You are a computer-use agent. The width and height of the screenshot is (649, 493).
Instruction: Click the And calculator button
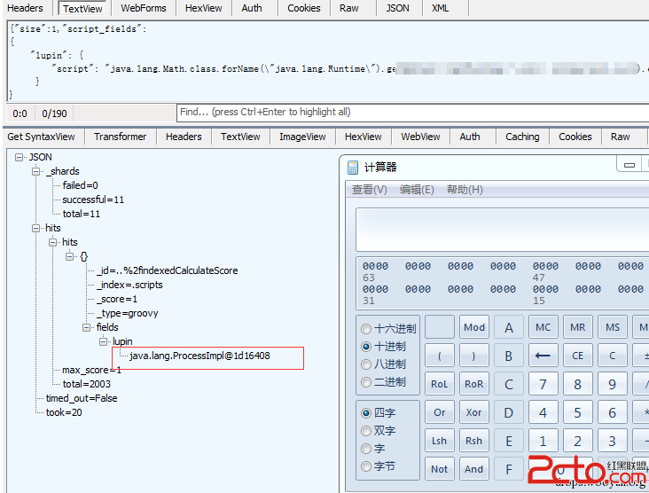[x=474, y=469]
